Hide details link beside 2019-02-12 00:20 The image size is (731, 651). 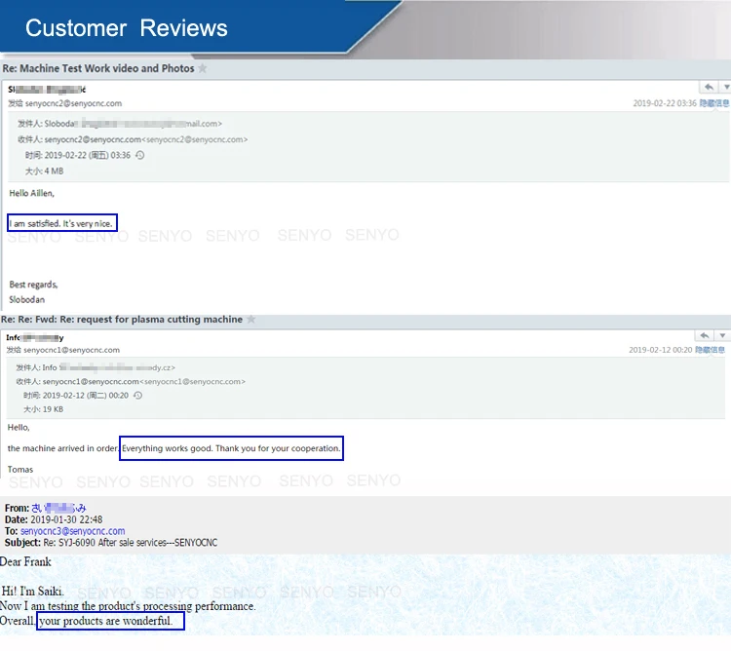tap(710, 350)
